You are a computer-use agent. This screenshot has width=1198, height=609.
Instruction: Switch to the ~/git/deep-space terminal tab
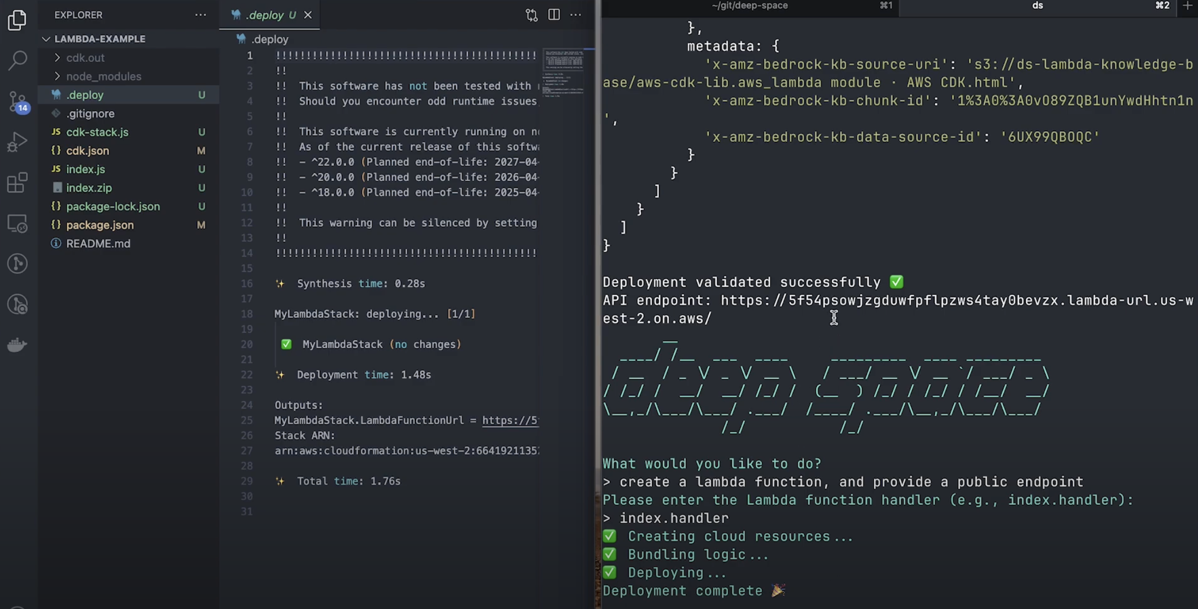tap(750, 6)
